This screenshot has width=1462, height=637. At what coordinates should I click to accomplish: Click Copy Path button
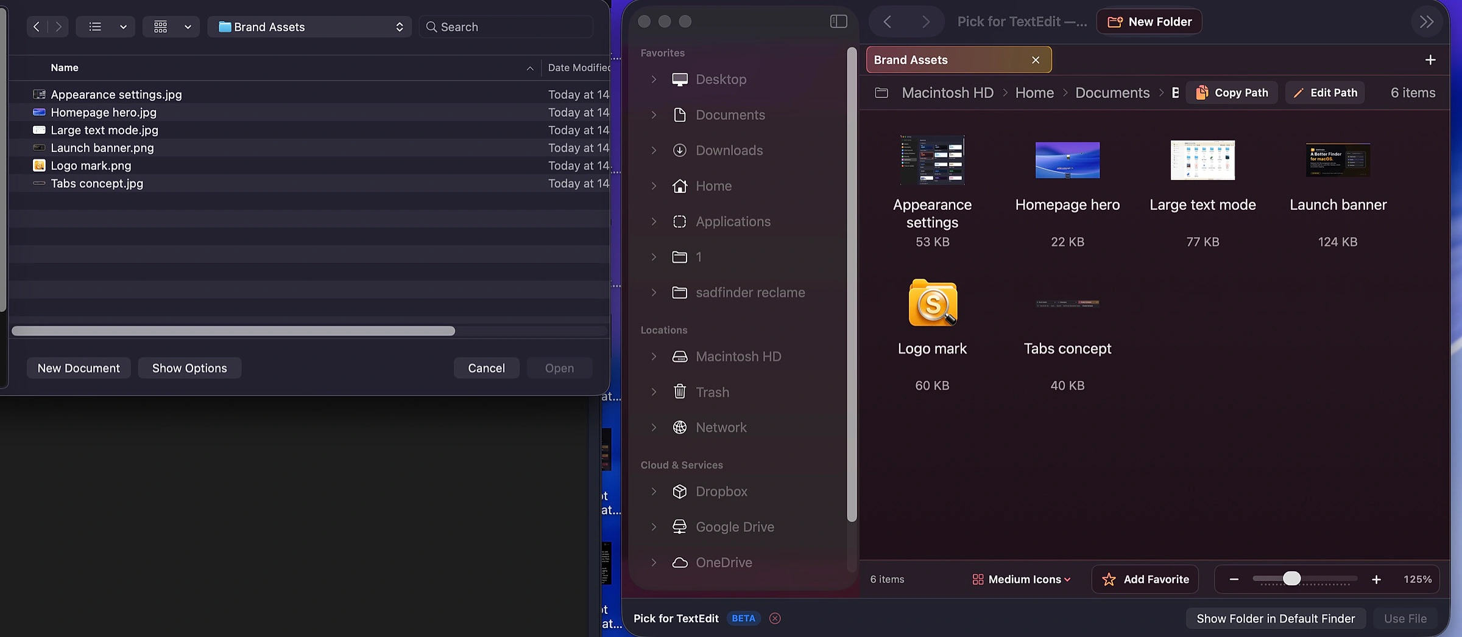click(x=1232, y=93)
